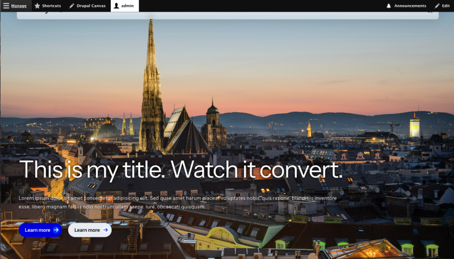The height and width of the screenshot is (259, 454).
Task: Click the arrow icon in white Learn more
Action: pos(106,230)
